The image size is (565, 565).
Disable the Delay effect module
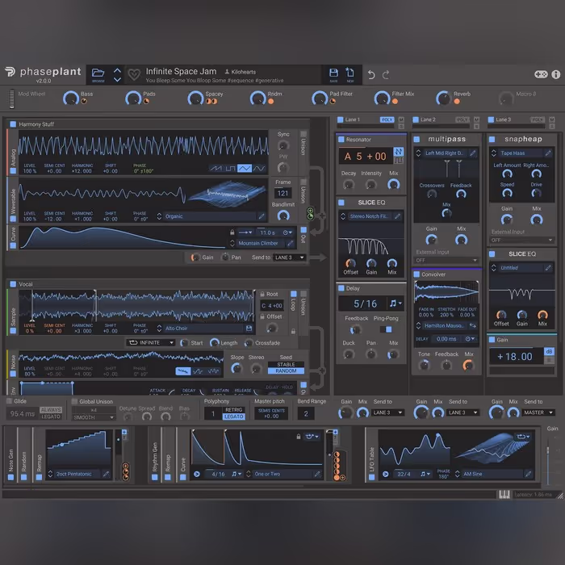click(341, 287)
